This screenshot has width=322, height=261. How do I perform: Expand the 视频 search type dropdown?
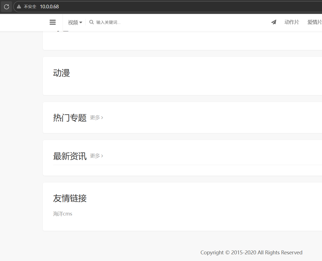click(75, 22)
